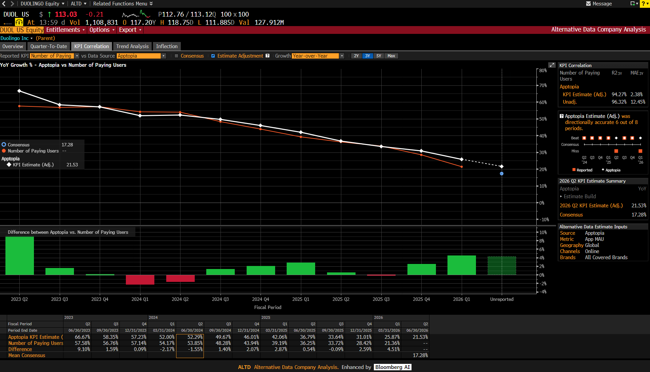Click the Difference row label
650x372 pixels.
click(x=20, y=349)
